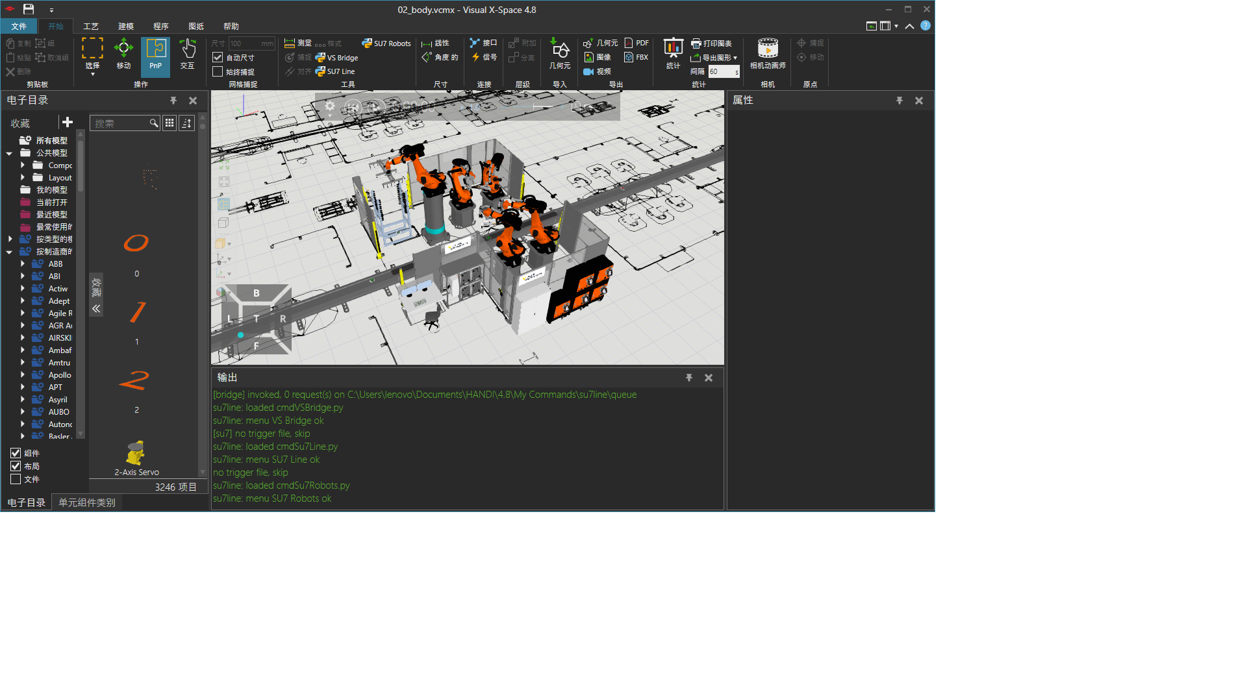Export as FBX
The image size is (1247, 675).
click(x=636, y=57)
